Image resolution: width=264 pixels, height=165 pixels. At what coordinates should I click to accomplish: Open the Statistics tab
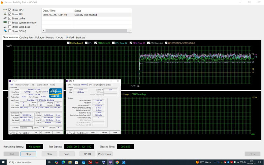click(81, 37)
